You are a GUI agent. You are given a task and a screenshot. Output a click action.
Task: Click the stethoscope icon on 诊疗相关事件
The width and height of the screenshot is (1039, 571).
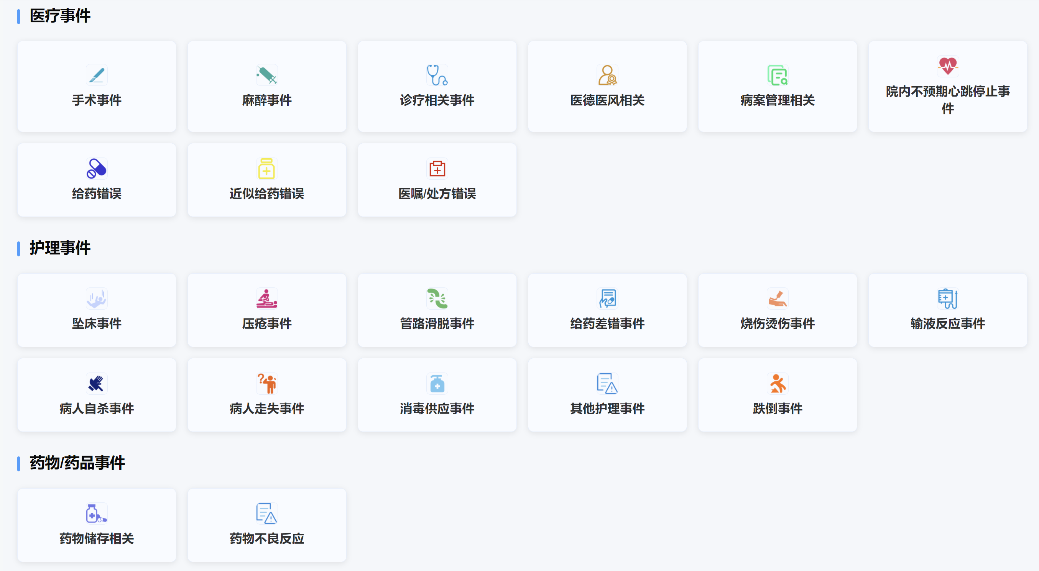coord(437,75)
